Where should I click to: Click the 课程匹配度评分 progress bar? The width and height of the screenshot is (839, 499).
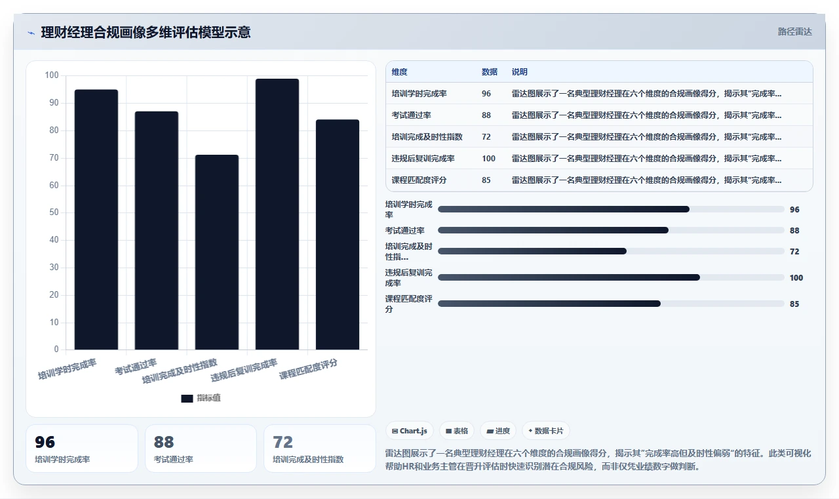(x=611, y=304)
